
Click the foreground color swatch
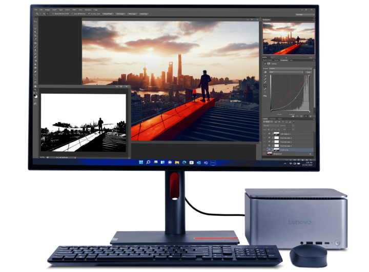pos(34,95)
